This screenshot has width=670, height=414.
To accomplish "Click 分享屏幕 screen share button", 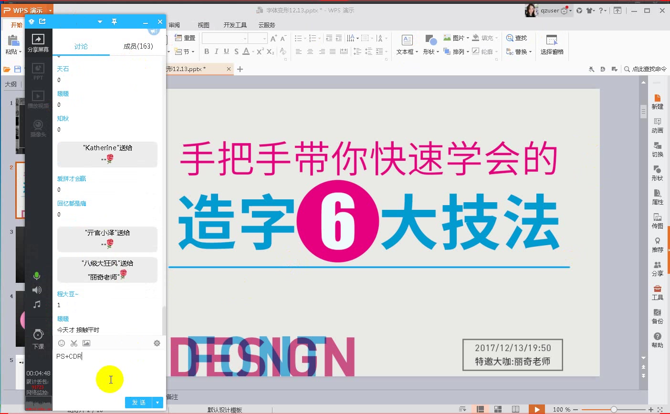I will click(x=38, y=43).
